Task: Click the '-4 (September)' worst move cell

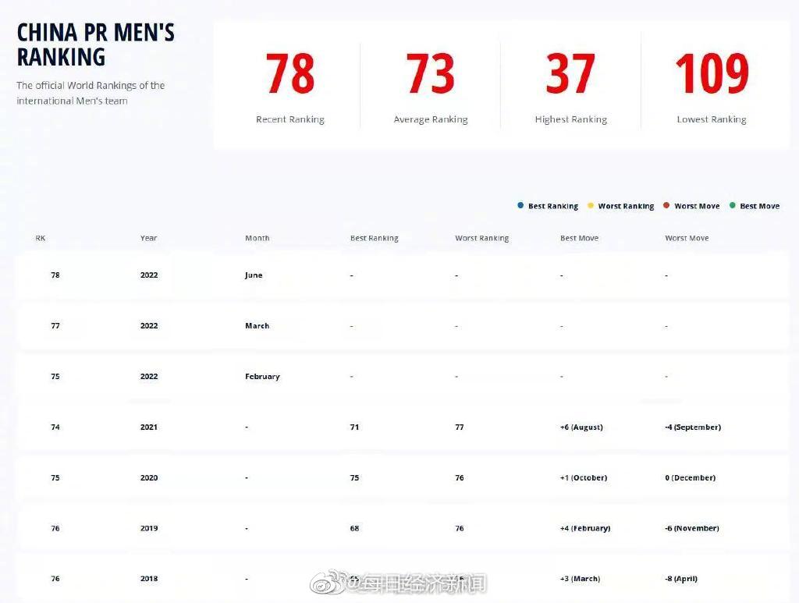Action: 693,427
